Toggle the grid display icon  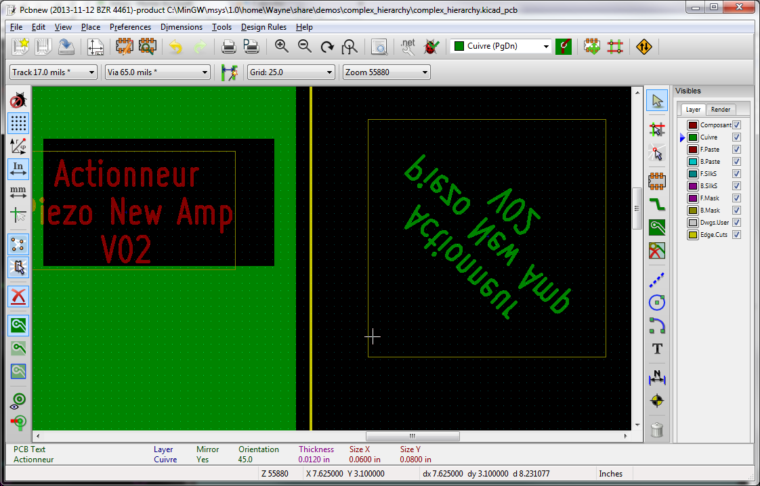coord(18,123)
